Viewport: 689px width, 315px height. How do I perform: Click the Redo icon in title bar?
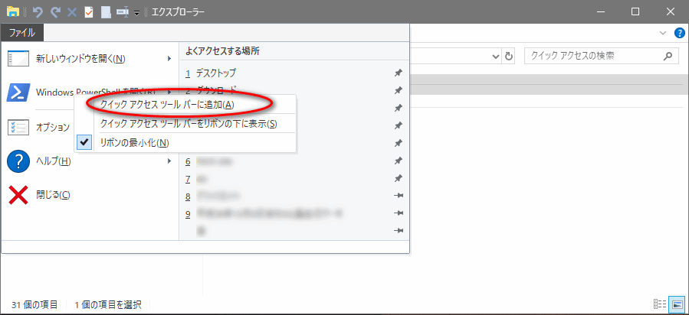click(x=55, y=12)
